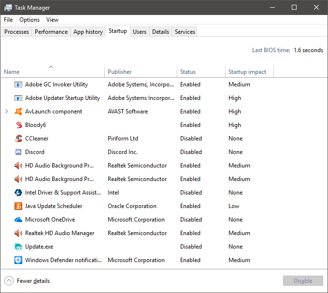Click the Task Manager title bar icon
This screenshot has height=293, width=328.
8,8
